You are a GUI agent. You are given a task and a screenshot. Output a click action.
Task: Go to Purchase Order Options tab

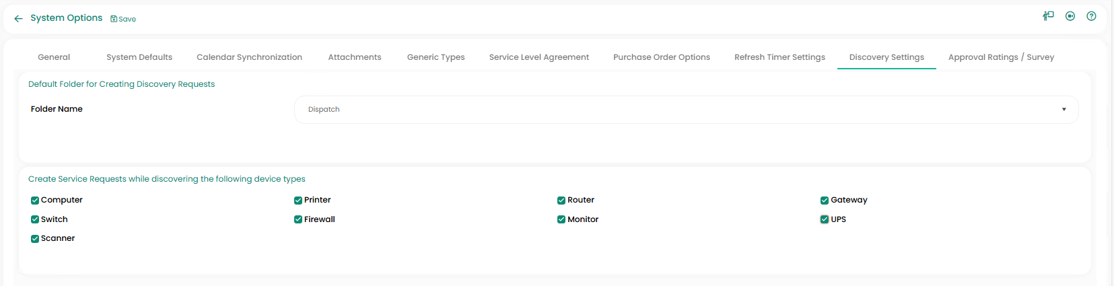pyautogui.click(x=662, y=57)
